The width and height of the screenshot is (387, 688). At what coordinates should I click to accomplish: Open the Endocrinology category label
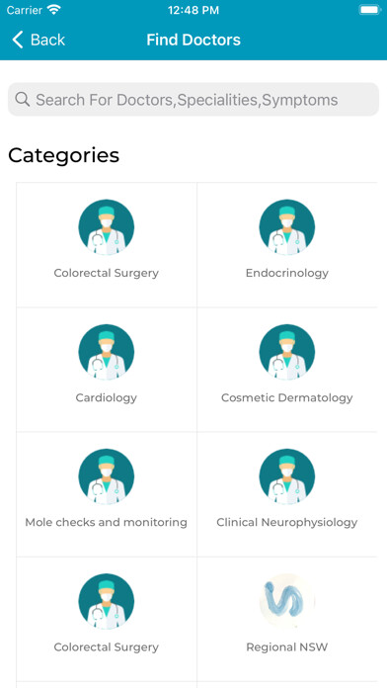tap(287, 273)
